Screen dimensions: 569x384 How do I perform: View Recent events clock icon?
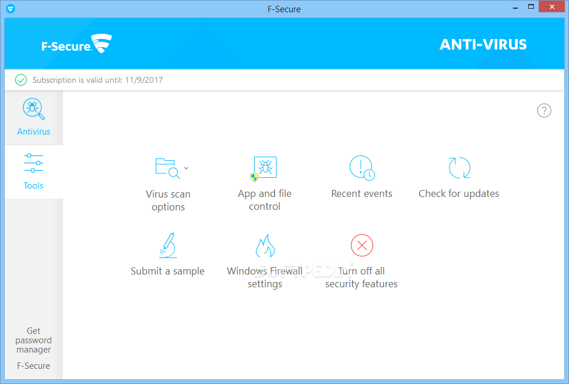pos(362,167)
